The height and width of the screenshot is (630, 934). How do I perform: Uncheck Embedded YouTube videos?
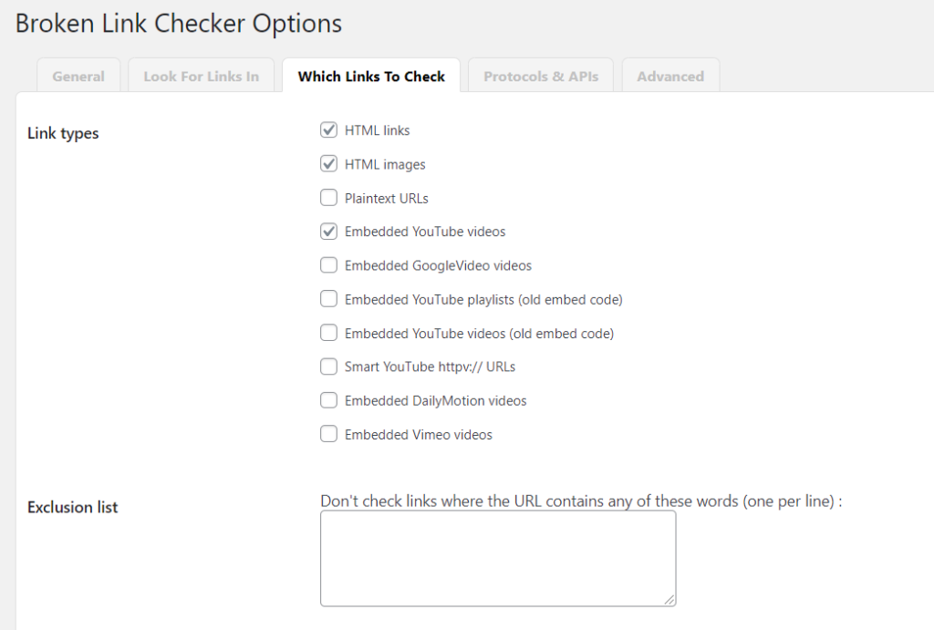point(328,231)
